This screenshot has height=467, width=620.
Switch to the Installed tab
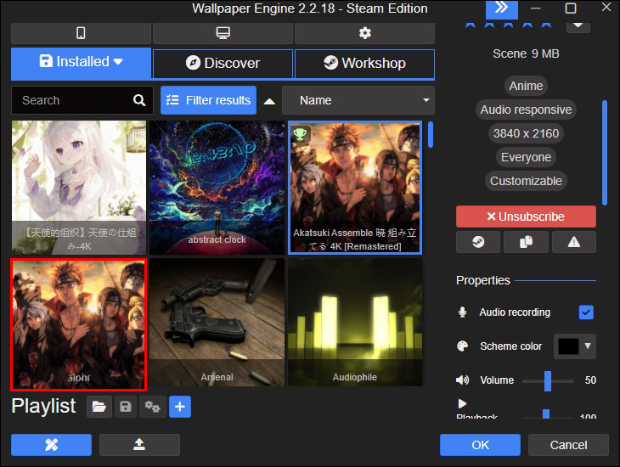(81, 62)
